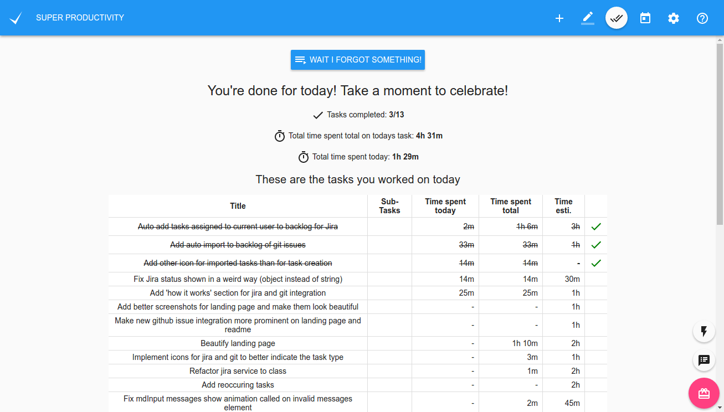Click the Title column header
Viewport: 724px width, 412px height.
click(x=238, y=206)
